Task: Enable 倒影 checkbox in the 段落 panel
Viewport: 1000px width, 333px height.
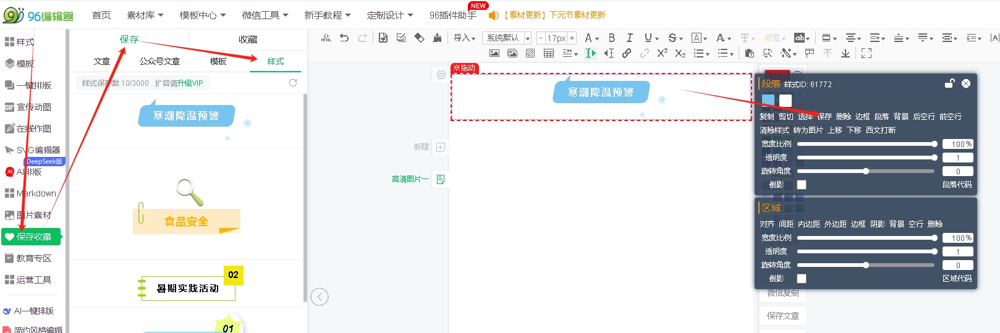Action: (802, 185)
